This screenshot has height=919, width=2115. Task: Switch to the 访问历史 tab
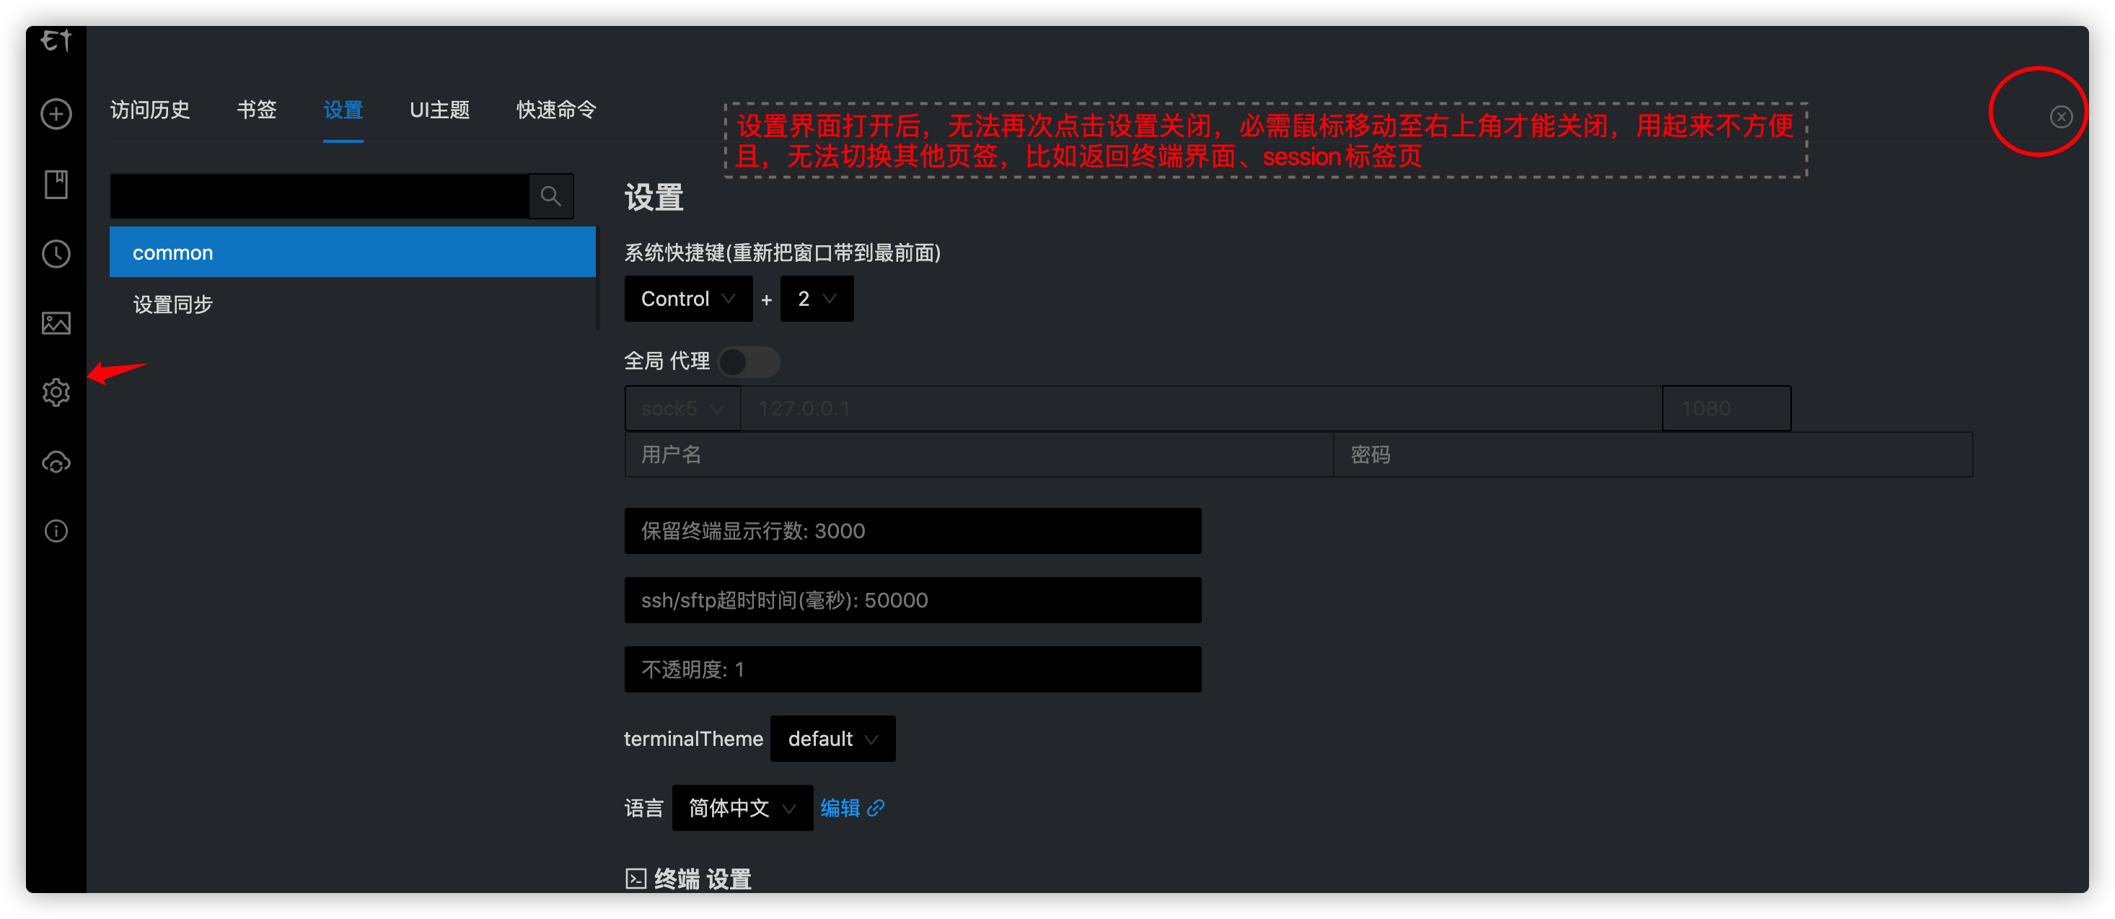(x=150, y=110)
